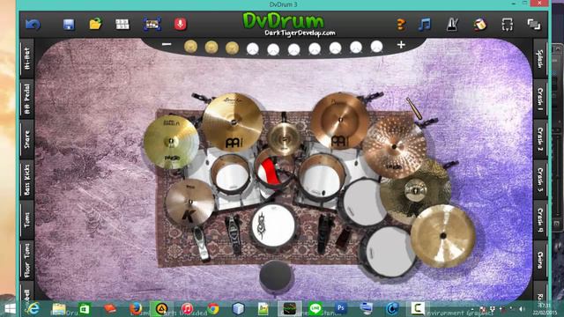Hit the bottom-right floor tom
Image resolution: width=564 pixels, height=317 pixels.
coord(388,252)
